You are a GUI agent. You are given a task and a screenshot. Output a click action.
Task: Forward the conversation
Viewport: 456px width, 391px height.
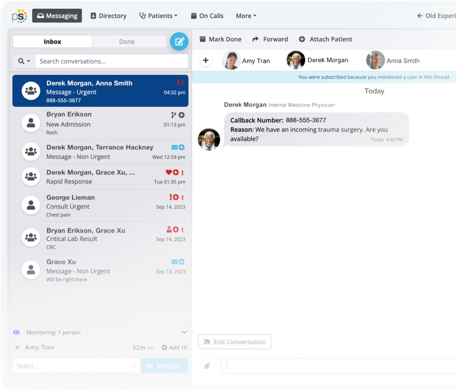point(270,39)
